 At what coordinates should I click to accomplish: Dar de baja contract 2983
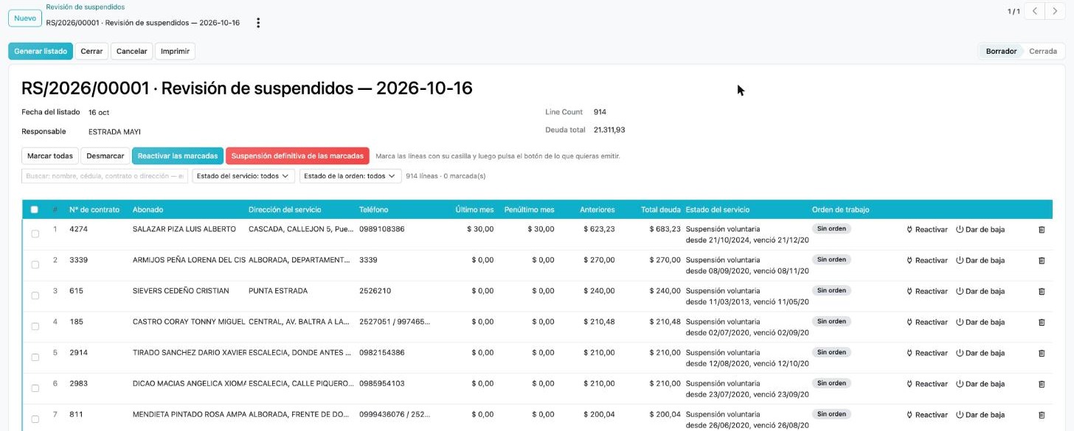point(980,385)
